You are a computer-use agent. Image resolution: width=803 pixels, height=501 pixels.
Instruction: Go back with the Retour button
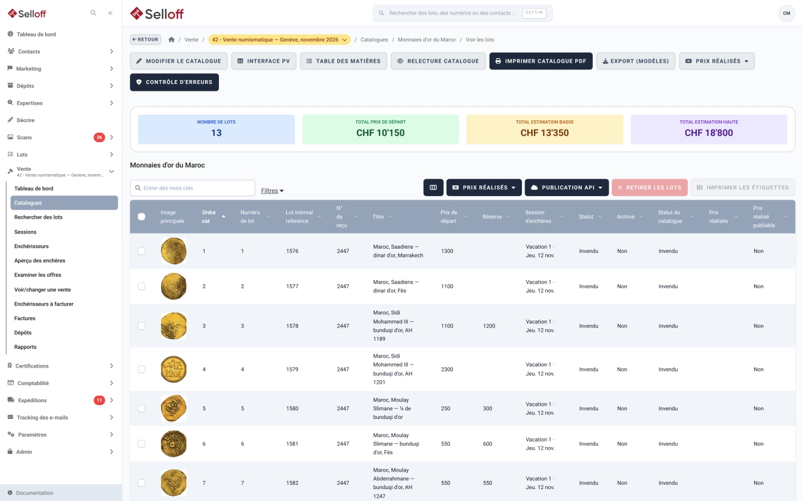[x=146, y=39]
